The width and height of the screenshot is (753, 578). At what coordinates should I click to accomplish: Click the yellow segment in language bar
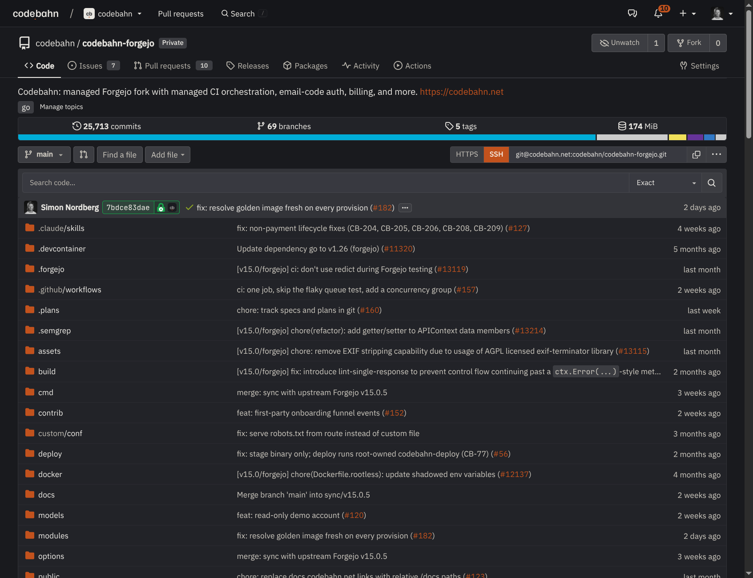[x=677, y=137]
